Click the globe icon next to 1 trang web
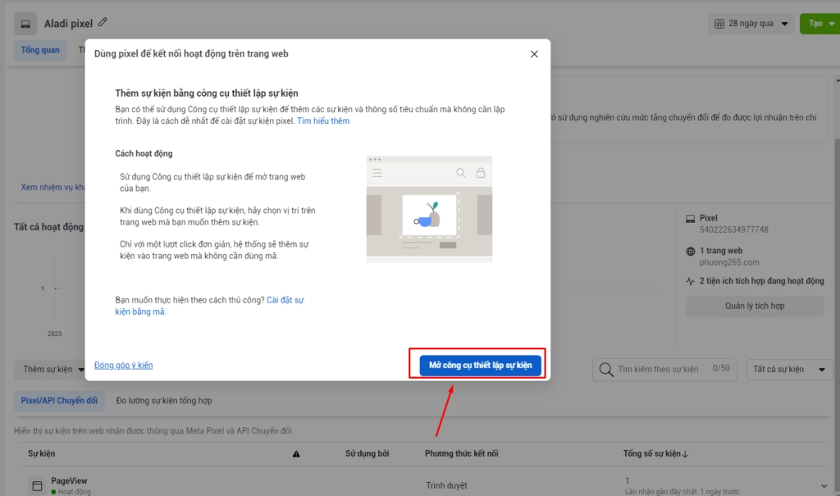This screenshot has width=840, height=496. 690,251
